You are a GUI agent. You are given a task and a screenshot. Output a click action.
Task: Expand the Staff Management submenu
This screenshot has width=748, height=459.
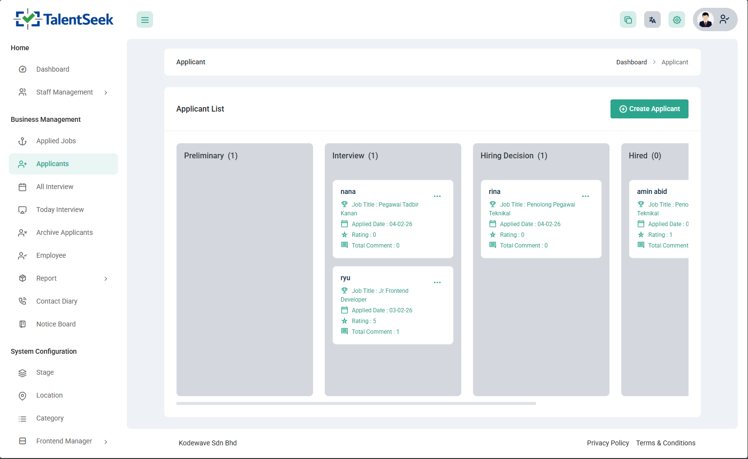click(106, 93)
